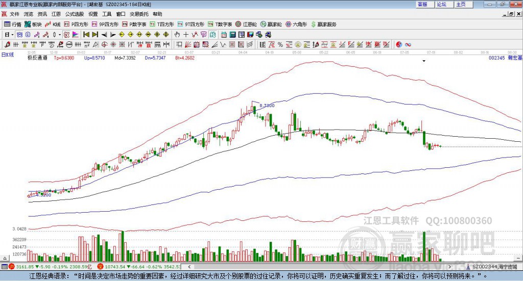Click the 日K线 period label
Image resolution: width=523 pixels, height=281 pixels.
point(8,55)
